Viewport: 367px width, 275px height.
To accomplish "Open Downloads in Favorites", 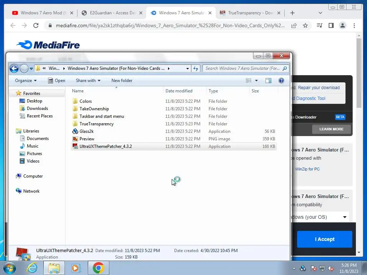I will tap(37, 108).
